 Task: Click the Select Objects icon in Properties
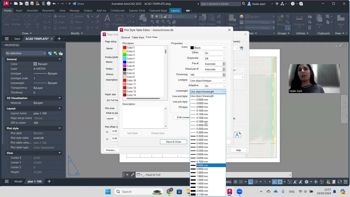[55, 53]
